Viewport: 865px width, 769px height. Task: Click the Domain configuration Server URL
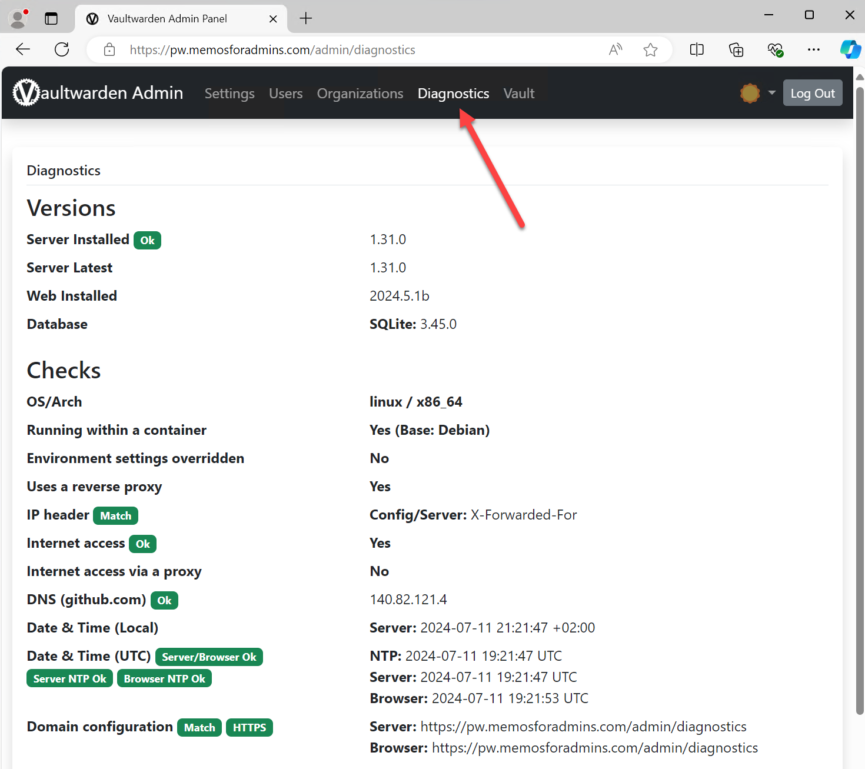click(x=558, y=727)
